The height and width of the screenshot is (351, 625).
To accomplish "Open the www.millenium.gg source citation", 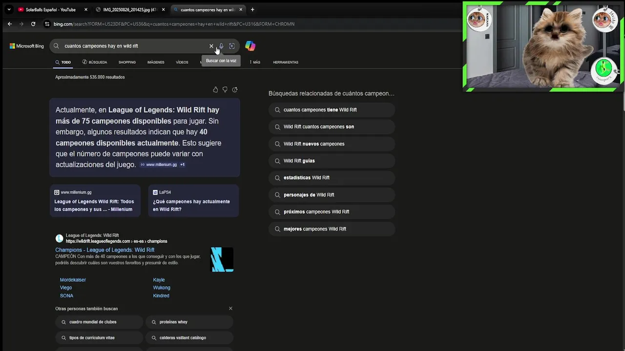I will tap(159, 165).
